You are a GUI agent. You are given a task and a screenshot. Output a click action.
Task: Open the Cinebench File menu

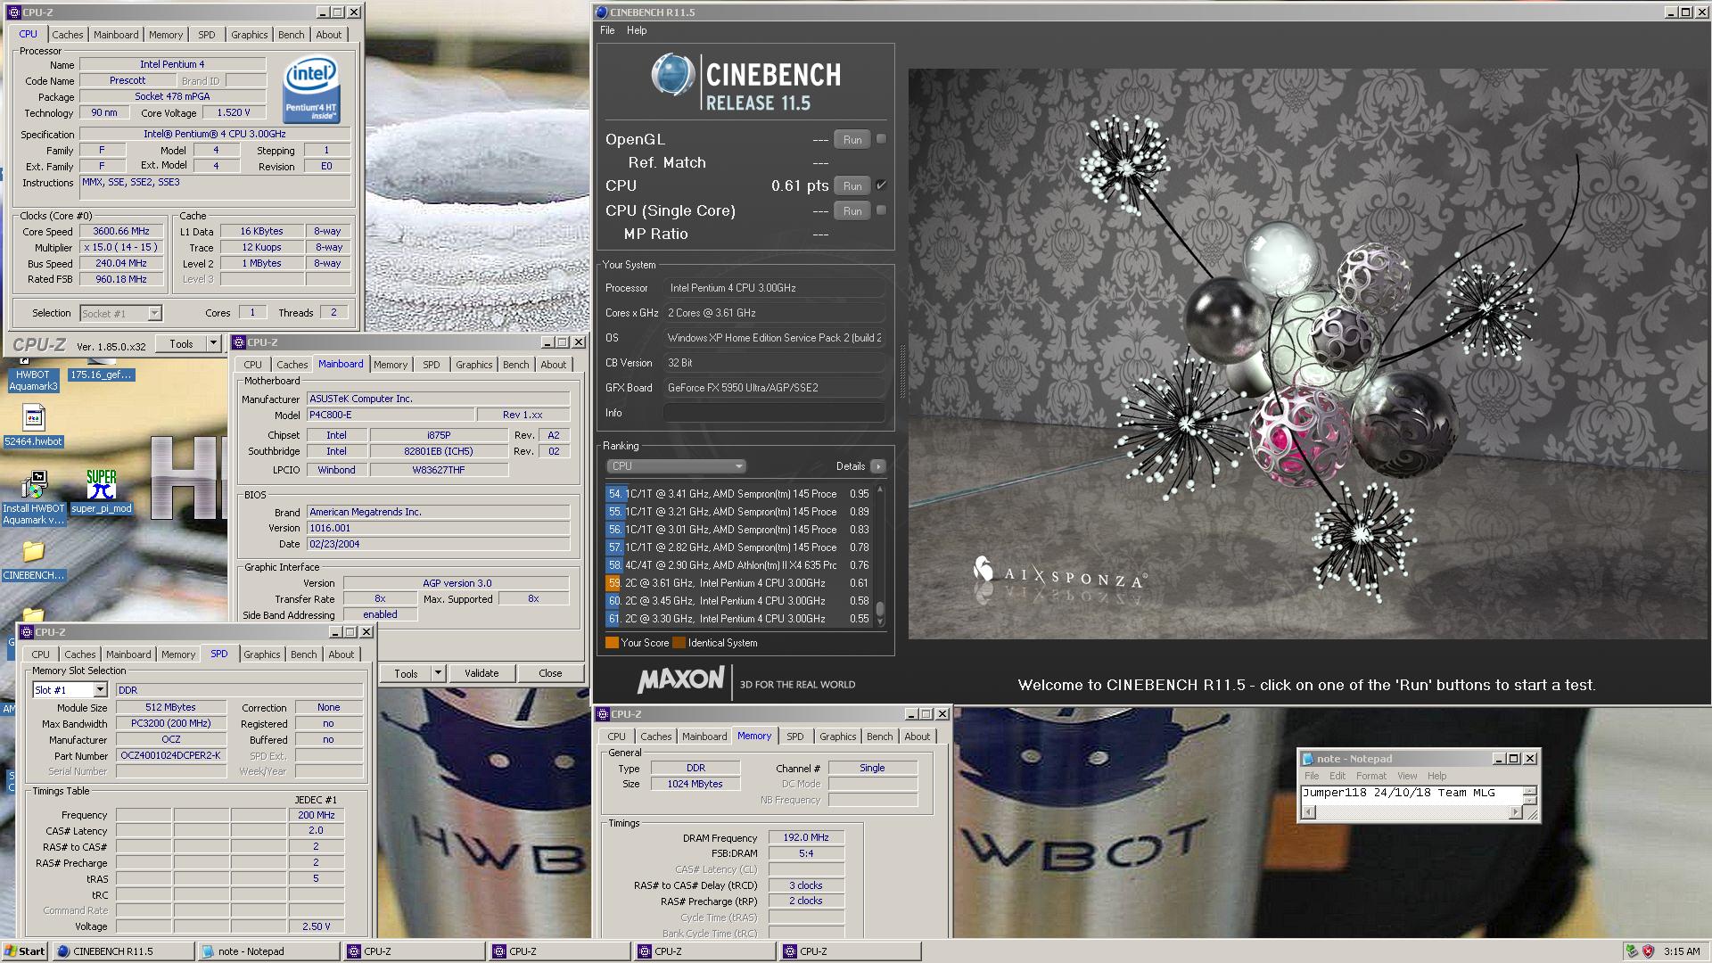[607, 30]
